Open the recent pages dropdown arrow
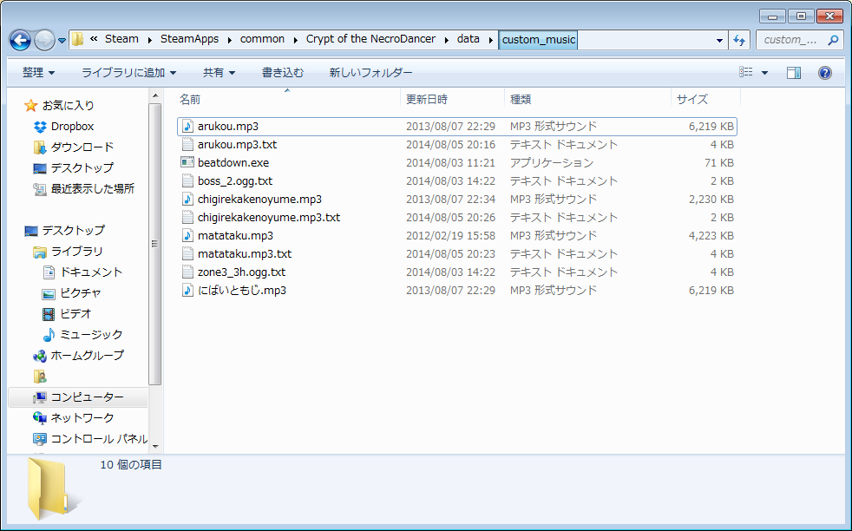The width and height of the screenshot is (852, 531). coord(62,40)
